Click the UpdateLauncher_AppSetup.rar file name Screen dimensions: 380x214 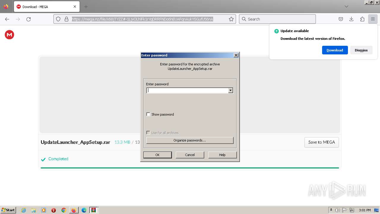click(75, 142)
